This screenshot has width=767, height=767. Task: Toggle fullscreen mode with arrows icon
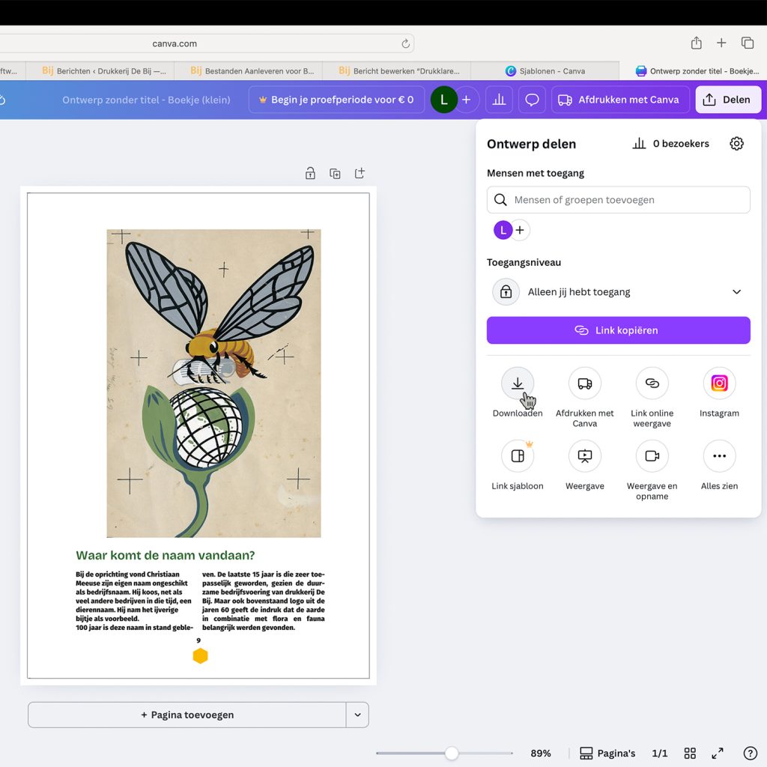point(718,754)
